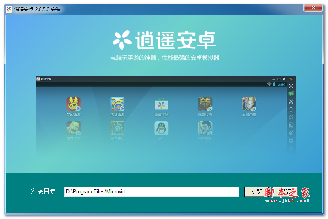
Task: Click the APK file install icon in sidebar
Action: coord(291,125)
